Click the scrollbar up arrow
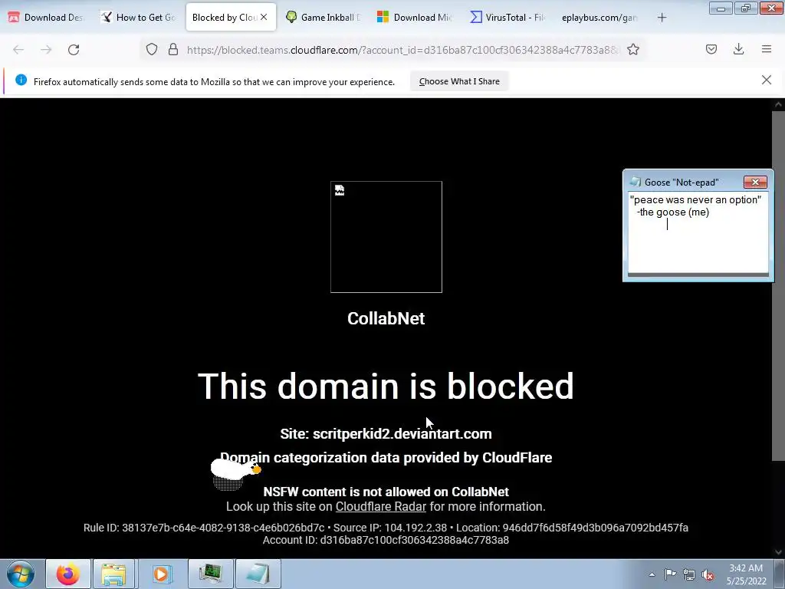Viewport: 785px width, 589px height. click(778, 104)
